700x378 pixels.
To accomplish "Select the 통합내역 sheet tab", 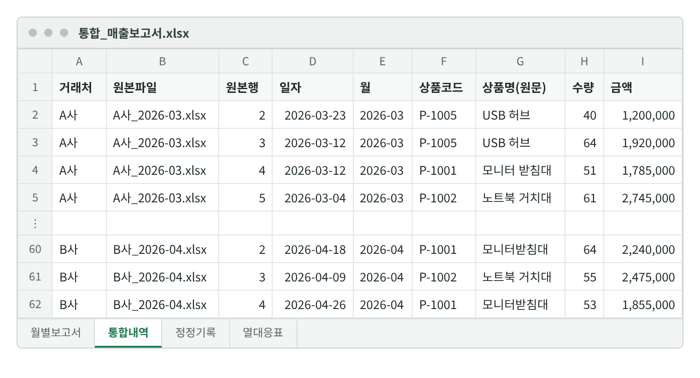I will [x=128, y=332].
